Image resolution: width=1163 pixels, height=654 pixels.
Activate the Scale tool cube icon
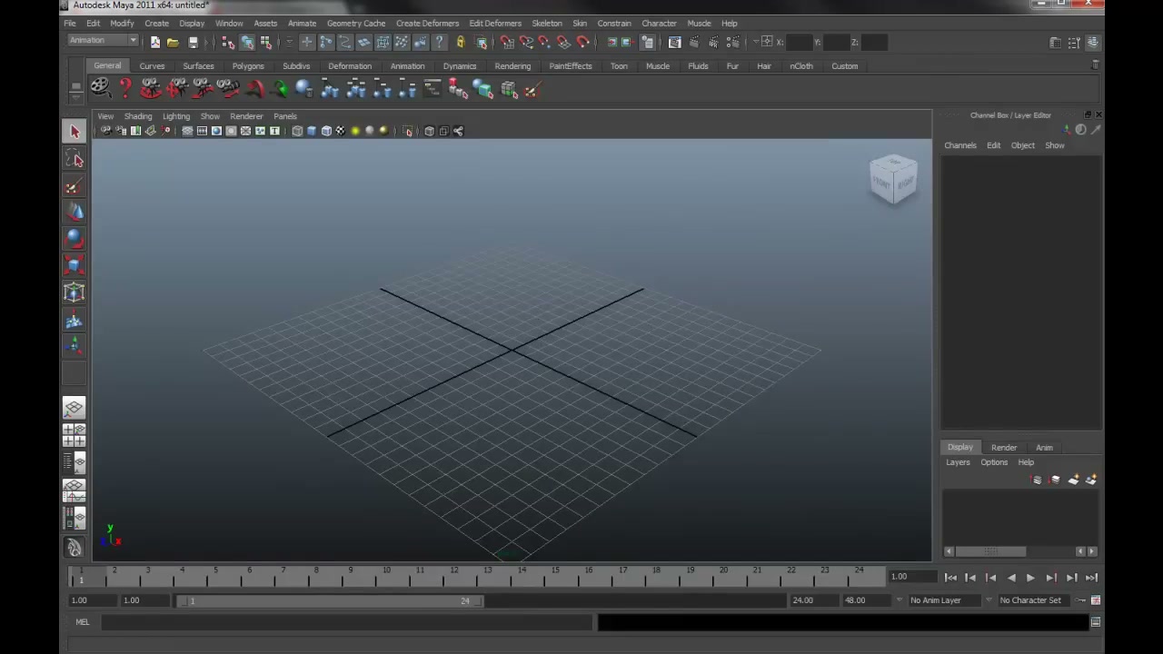tap(75, 265)
